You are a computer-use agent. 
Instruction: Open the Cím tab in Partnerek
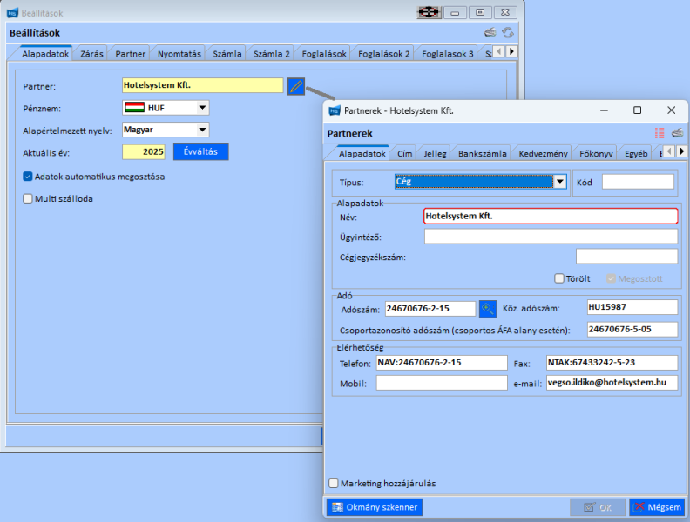(x=405, y=153)
